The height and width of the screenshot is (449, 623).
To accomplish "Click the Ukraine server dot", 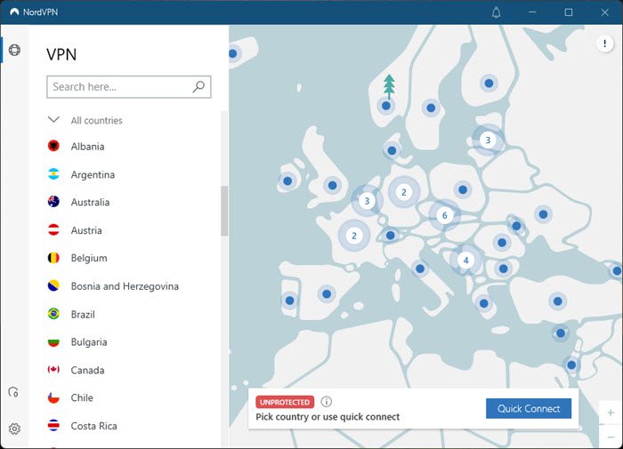I will pos(543,214).
